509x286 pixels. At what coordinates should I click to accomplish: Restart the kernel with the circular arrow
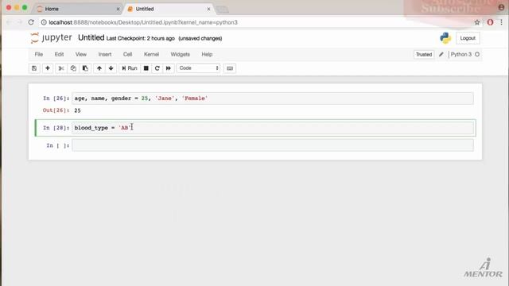tap(157, 68)
